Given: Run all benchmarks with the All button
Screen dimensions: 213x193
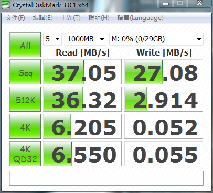Looking at the screenshot, I should [25, 45].
